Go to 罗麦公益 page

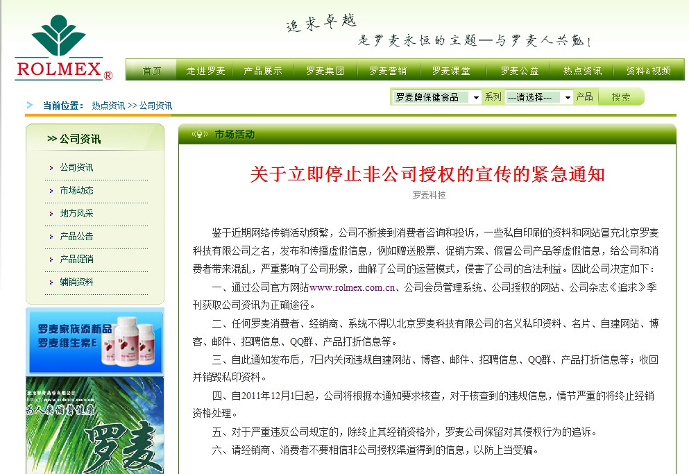point(520,70)
